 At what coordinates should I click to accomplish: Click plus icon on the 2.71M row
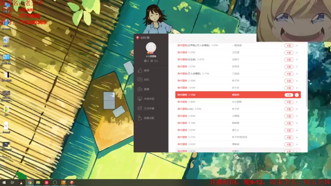click(x=297, y=74)
